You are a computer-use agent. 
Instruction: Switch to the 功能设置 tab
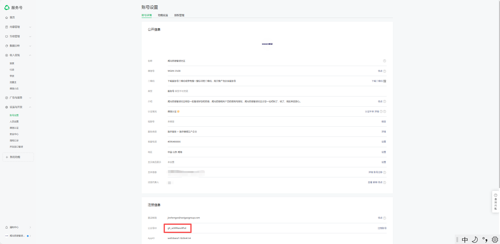tap(163, 15)
